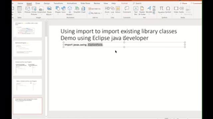The width and height of the screenshot is (213, 119).
Task: Open the Help tab
Action: 113,3
